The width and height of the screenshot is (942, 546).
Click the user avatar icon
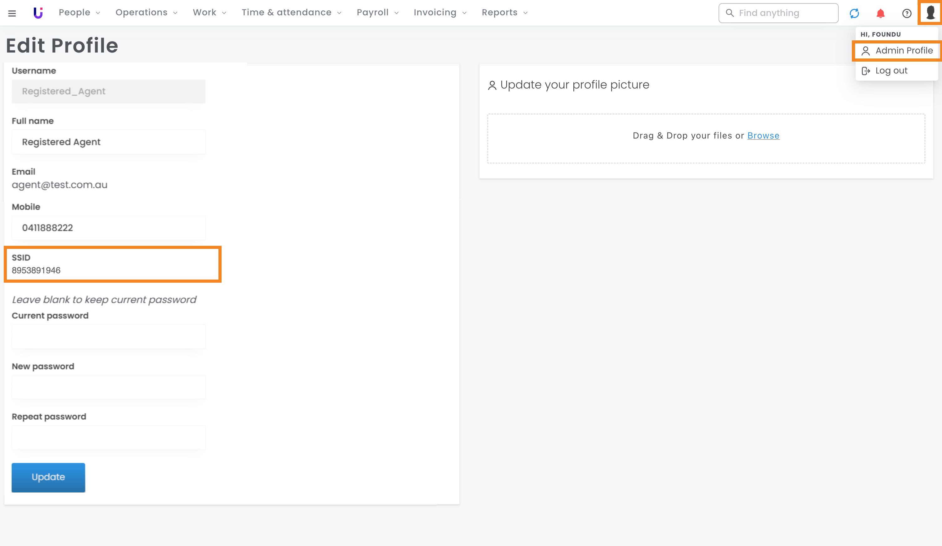pos(930,13)
